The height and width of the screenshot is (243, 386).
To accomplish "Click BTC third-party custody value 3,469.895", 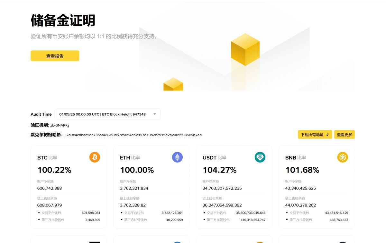I will click(93, 220).
